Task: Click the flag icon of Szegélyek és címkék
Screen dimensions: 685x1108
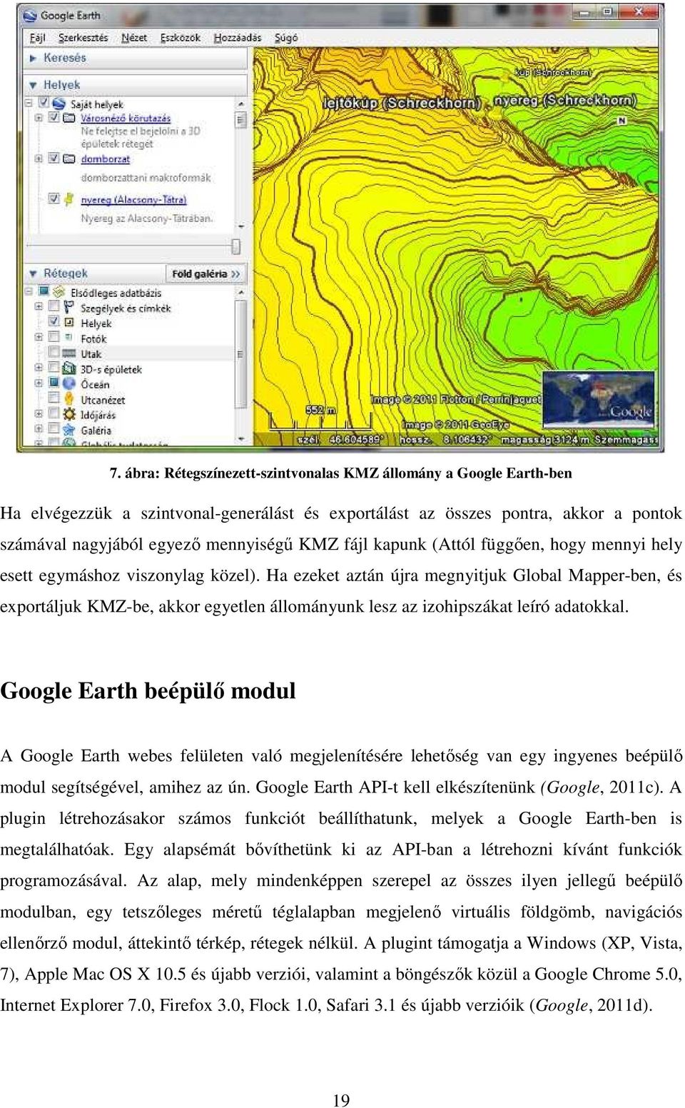Action: 69,308
